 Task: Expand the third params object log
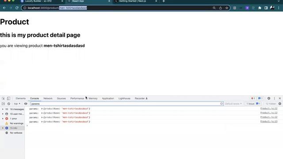(42, 117)
